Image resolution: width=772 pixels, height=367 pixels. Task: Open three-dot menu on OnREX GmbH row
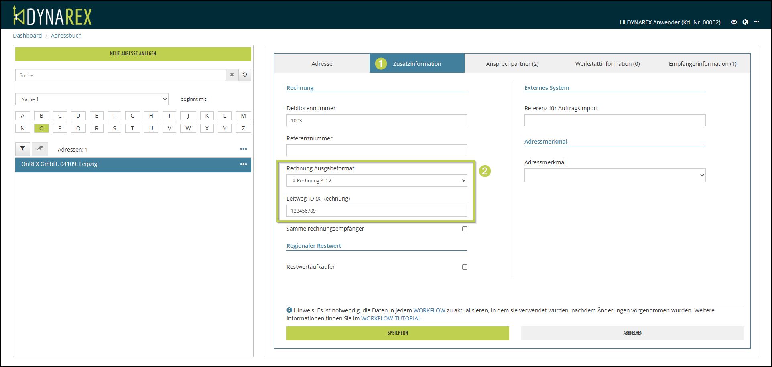pyautogui.click(x=243, y=164)
